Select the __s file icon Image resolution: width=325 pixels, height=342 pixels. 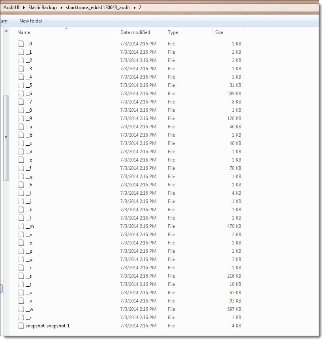21,276
